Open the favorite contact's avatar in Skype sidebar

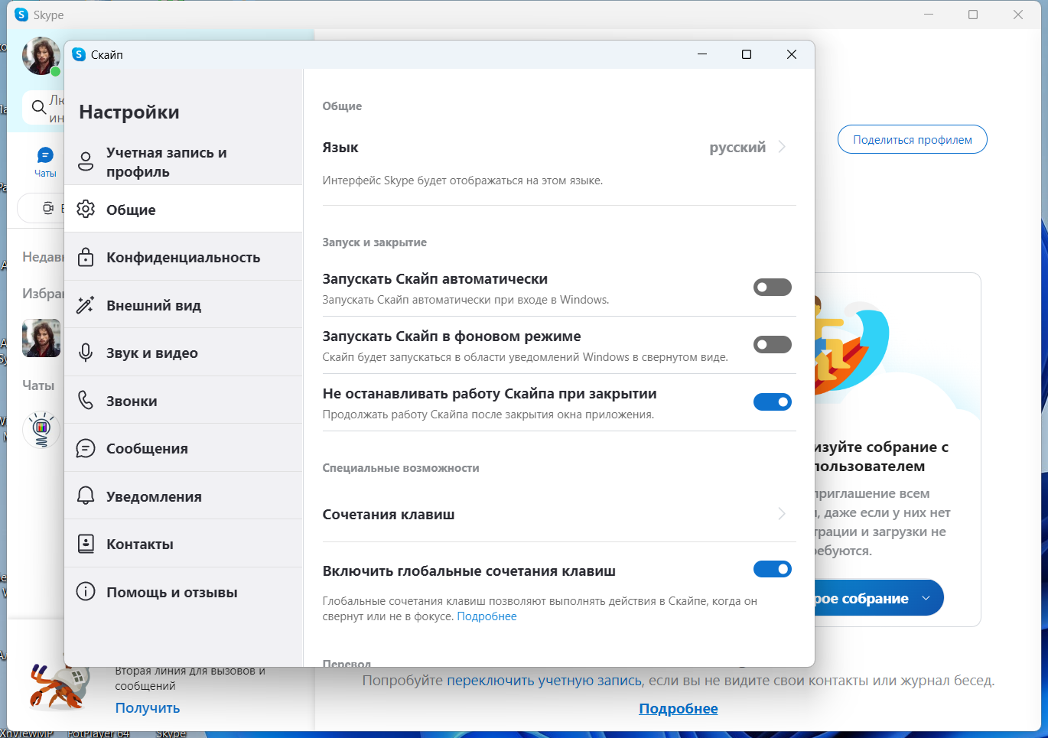coord(41,337)
